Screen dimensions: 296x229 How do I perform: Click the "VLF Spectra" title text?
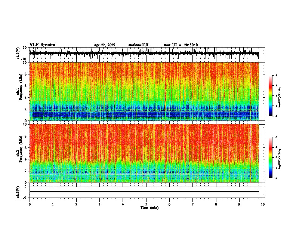[42, 45]
